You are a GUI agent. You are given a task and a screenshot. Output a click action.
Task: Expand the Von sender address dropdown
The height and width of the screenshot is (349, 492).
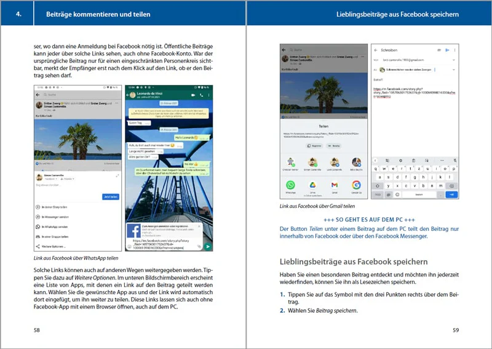point(453,60)
